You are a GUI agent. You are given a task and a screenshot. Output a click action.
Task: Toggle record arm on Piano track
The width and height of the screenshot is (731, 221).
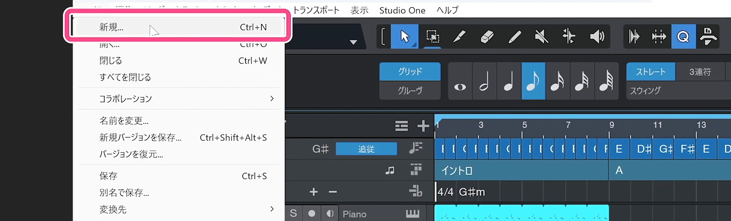pos(312,213)
